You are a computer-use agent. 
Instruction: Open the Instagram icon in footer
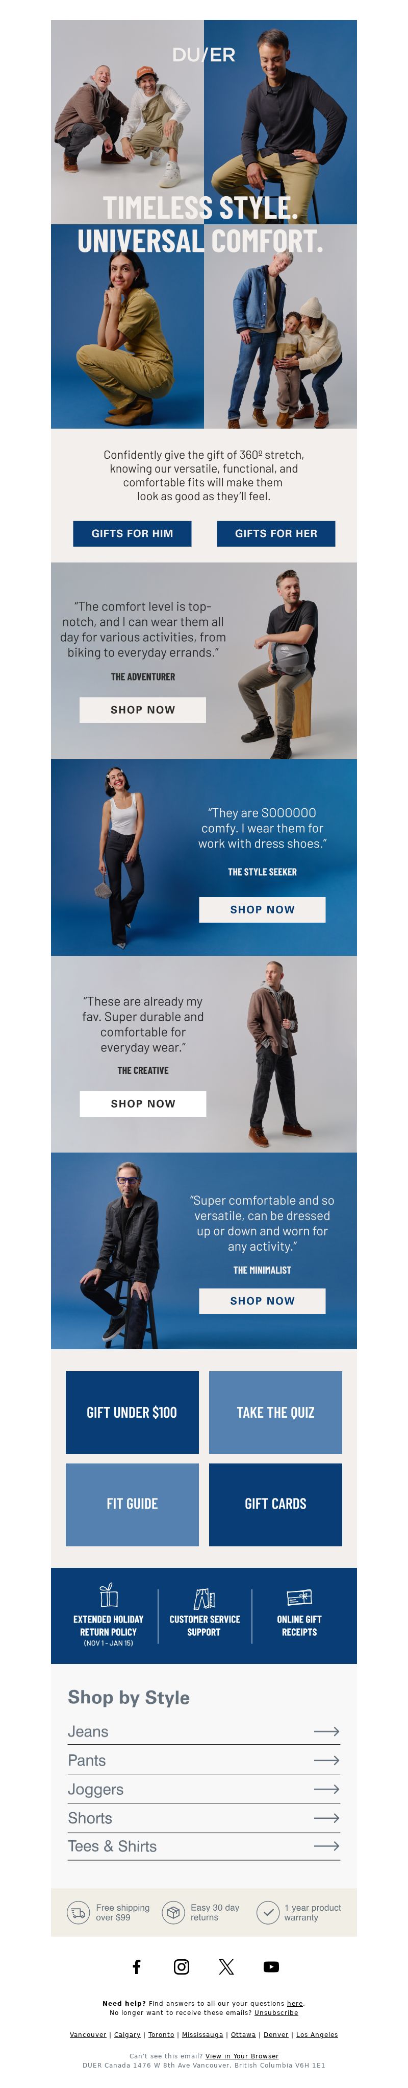click(182, 1966)
